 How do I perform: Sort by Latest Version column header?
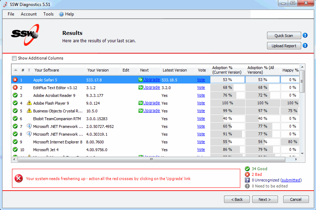pos(178,70)
